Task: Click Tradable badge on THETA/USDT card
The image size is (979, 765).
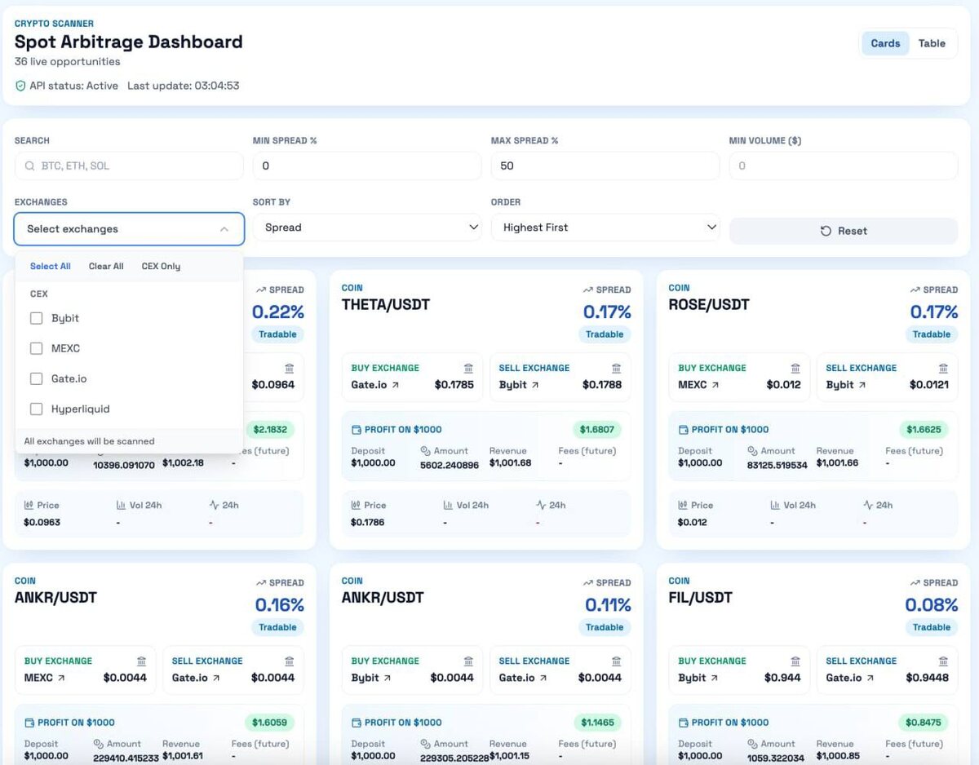Action: click(x=605, y=334)
